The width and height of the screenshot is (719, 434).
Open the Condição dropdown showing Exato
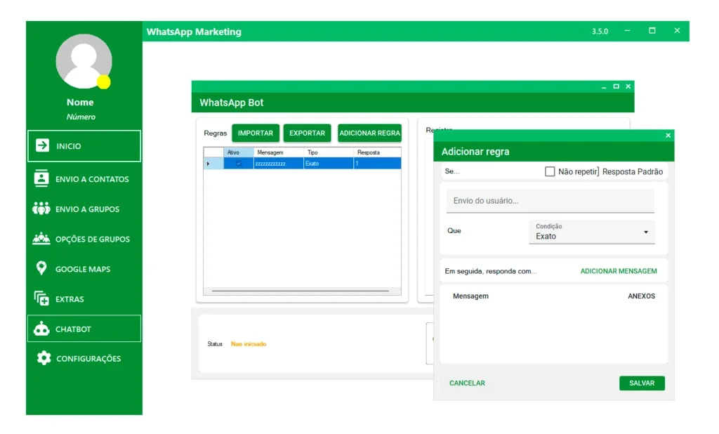click(x=591, y=232)
